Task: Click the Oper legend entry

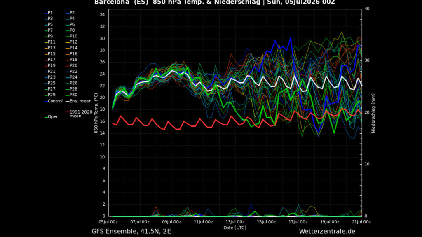Action: tap(51, 116)
